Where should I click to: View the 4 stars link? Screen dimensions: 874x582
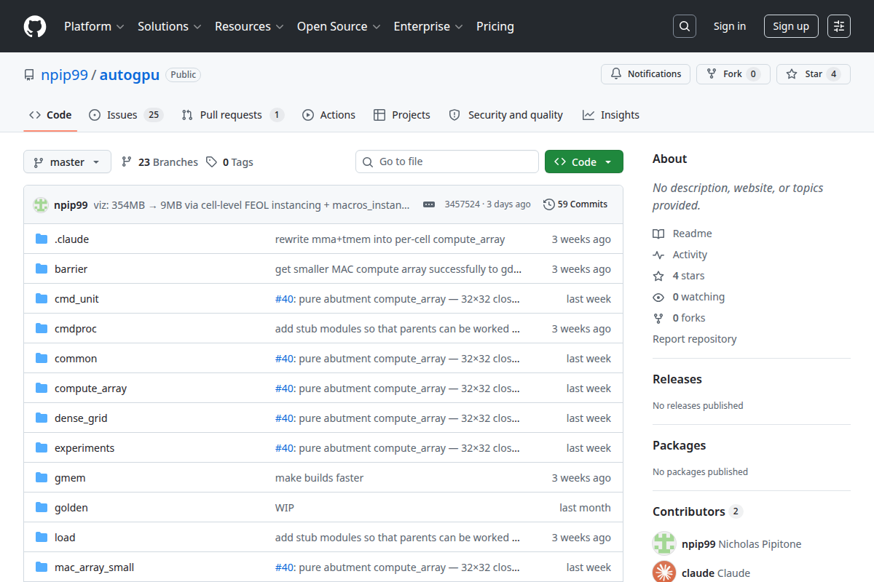(679, 276)
